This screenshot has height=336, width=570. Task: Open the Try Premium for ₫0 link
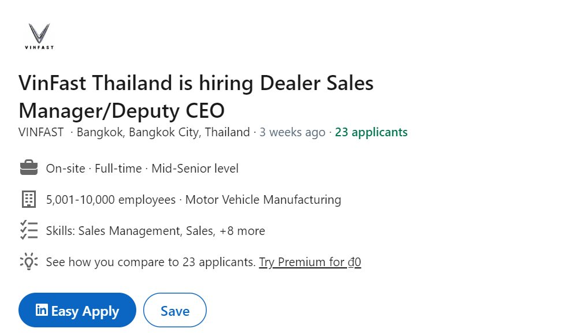coord(310,262)
